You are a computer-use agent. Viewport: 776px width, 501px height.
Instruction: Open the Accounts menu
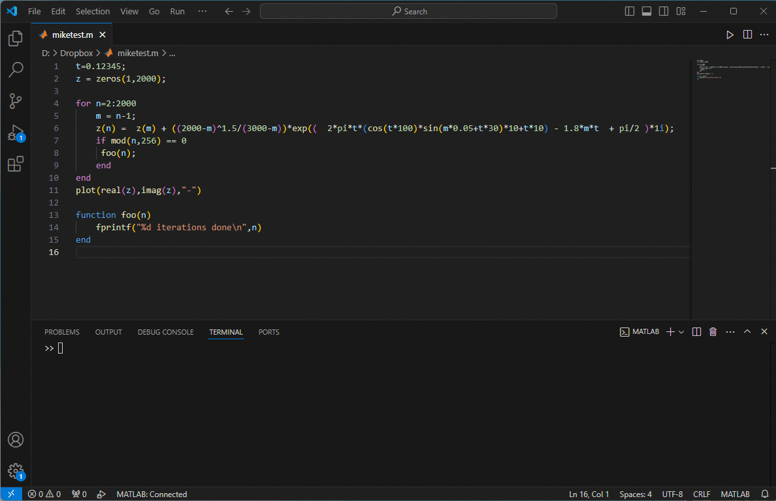[x=16, y=440]
